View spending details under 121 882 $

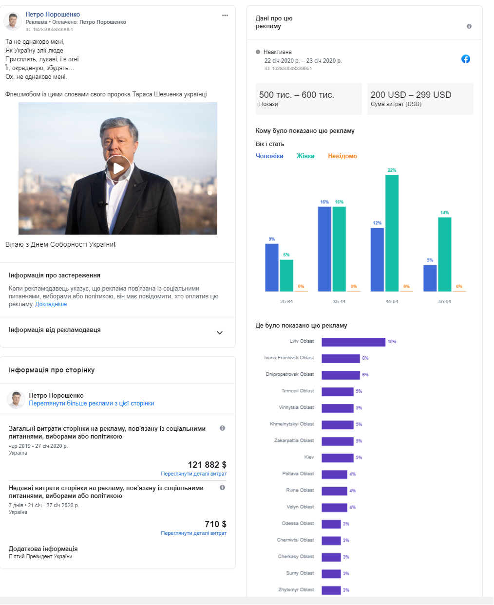pyautogui.click(x=193, y=474)
